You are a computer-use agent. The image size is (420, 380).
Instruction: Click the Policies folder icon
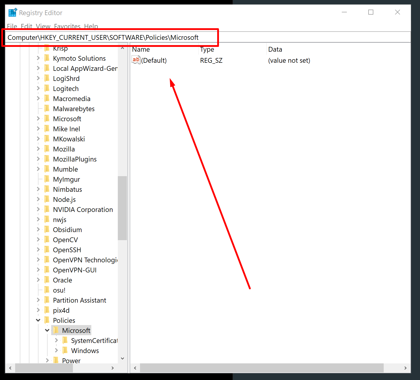coord(47,320)
